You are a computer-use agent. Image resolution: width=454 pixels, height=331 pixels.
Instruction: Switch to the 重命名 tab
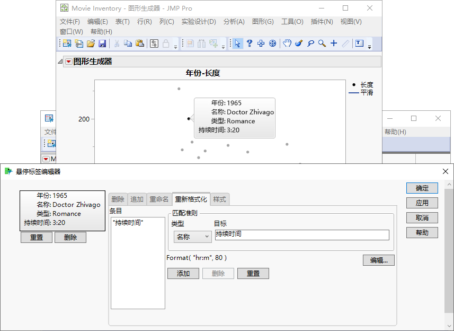159,199
